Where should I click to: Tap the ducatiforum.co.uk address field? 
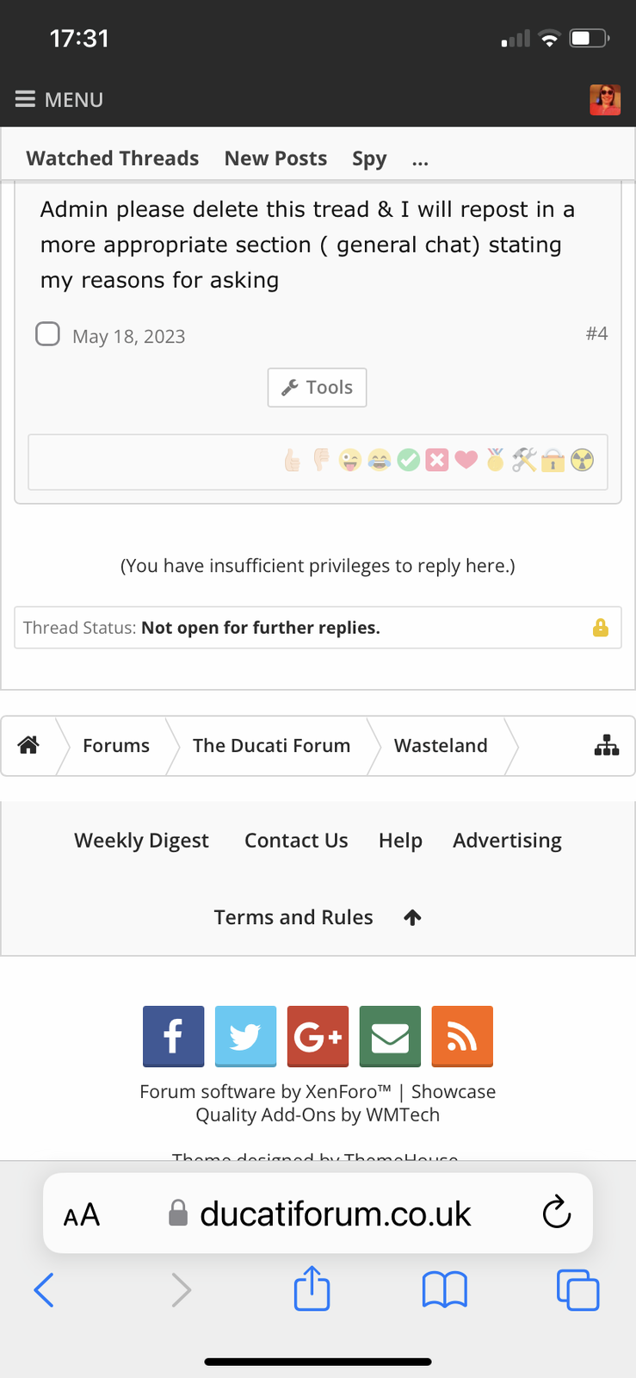pyautogui.click(x=318, y=1214)
